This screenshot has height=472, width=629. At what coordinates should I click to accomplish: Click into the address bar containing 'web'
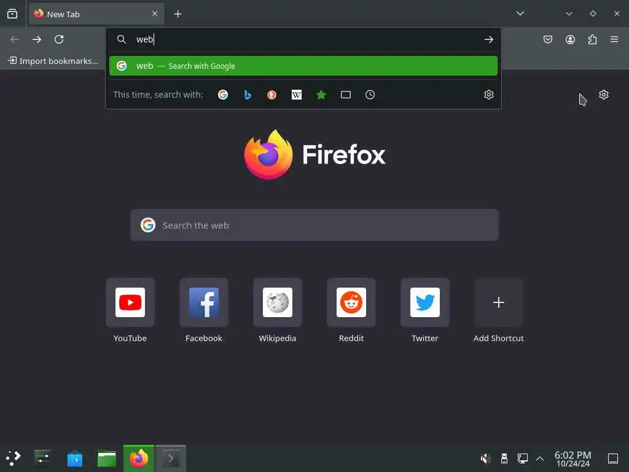(x=303, y=39)
